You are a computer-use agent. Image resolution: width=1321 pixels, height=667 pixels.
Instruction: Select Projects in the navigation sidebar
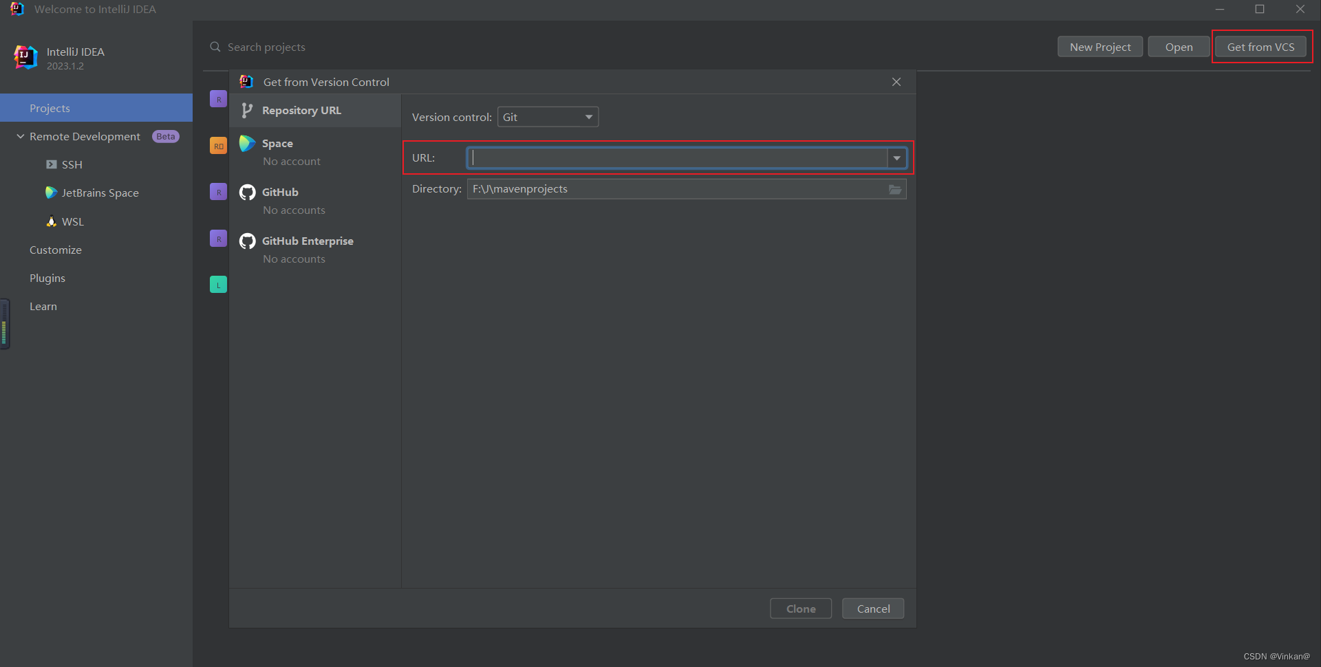(x=49, y=107)
